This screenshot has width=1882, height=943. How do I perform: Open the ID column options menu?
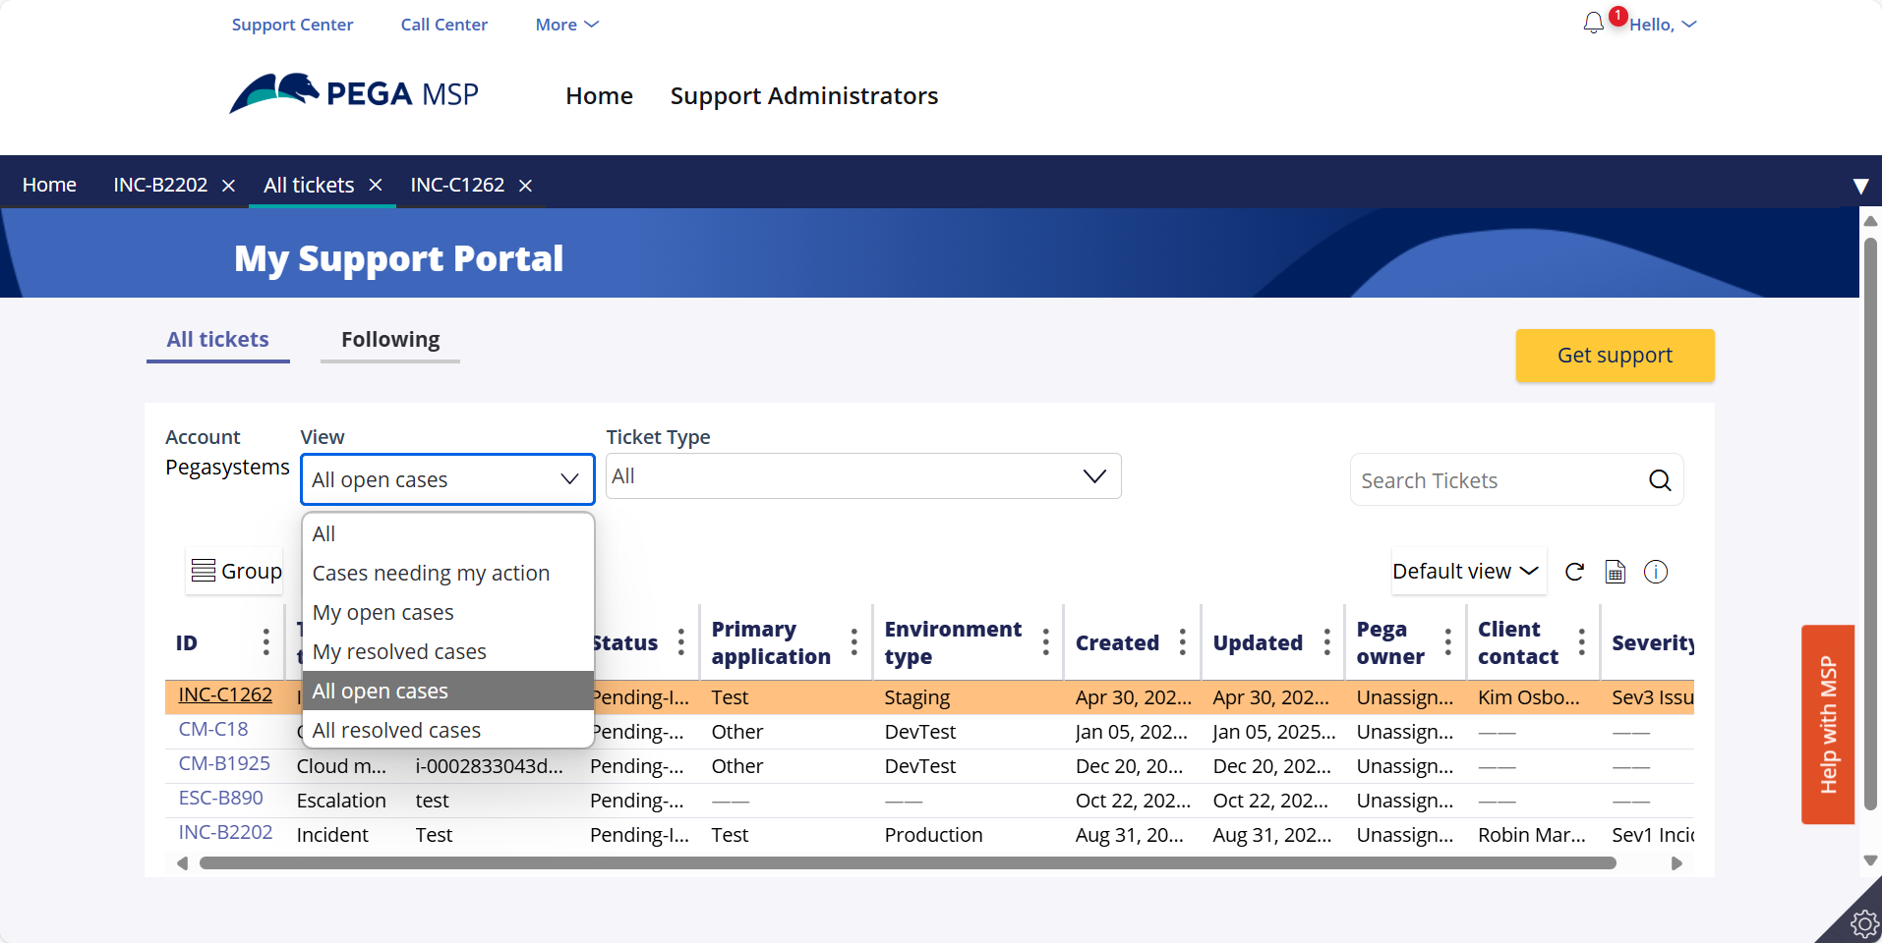(x=265, y=642)
